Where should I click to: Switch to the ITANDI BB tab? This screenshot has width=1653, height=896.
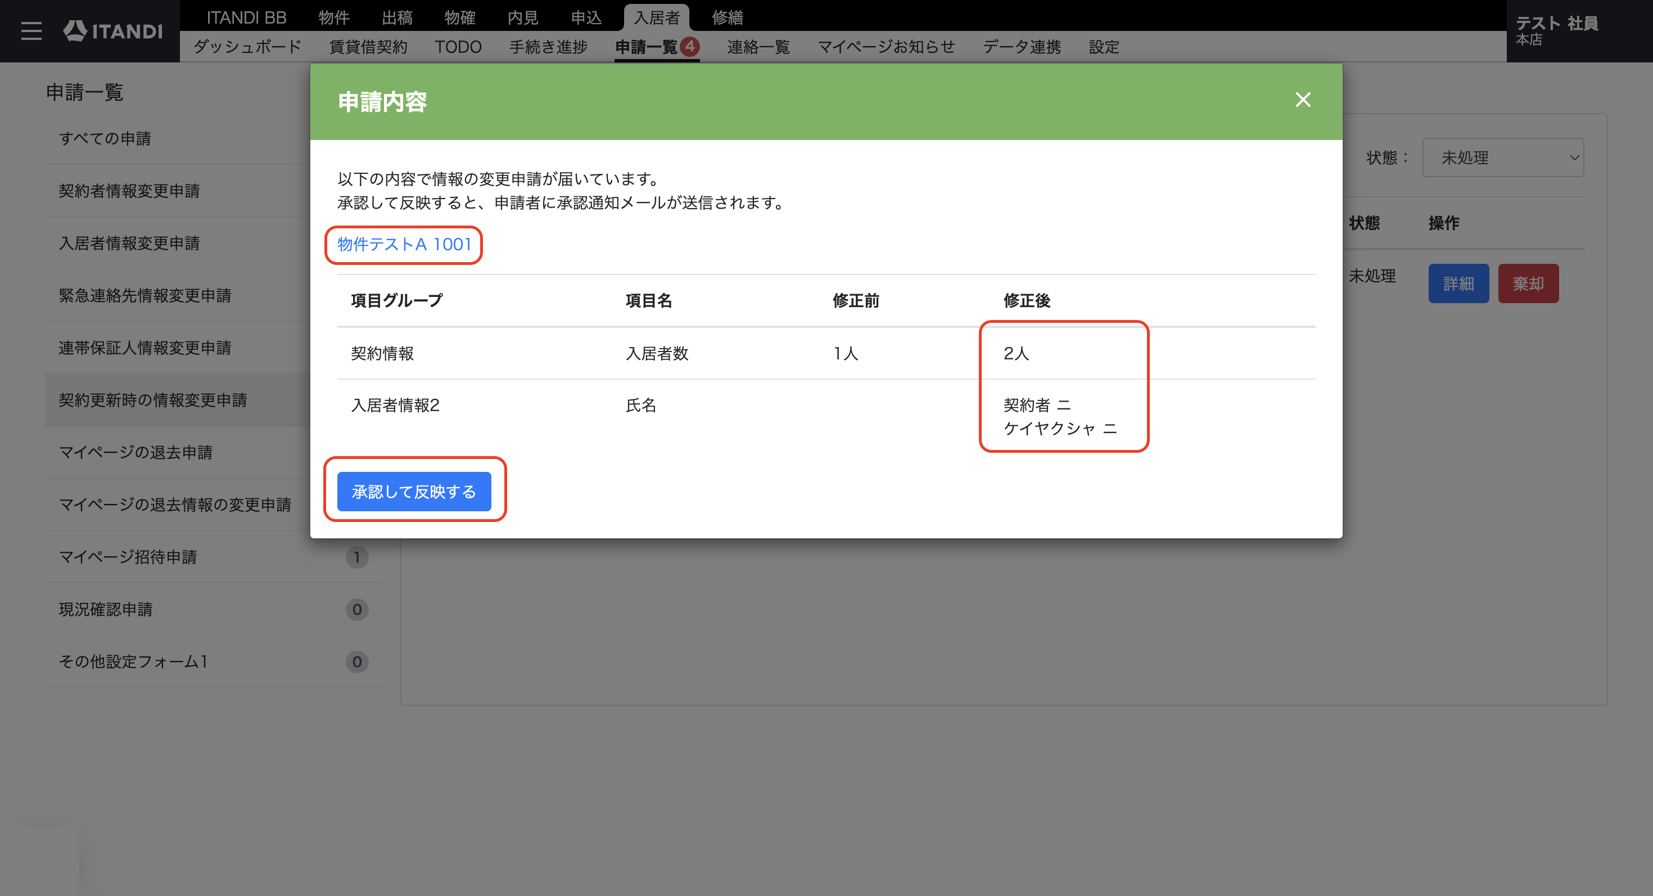coord(246,17)
